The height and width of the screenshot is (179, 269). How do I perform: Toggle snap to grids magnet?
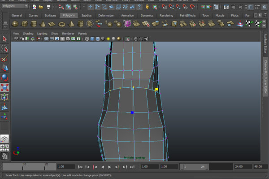pos(164,7)
